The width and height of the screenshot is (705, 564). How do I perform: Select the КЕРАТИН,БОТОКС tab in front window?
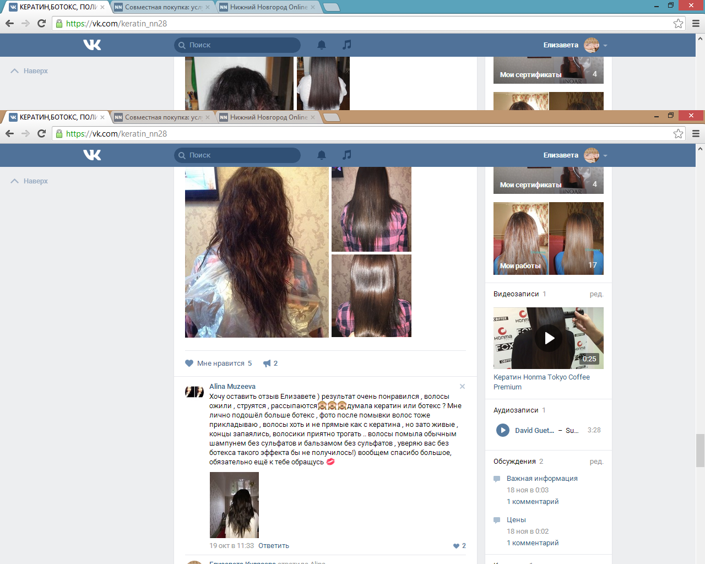(57, 117)
